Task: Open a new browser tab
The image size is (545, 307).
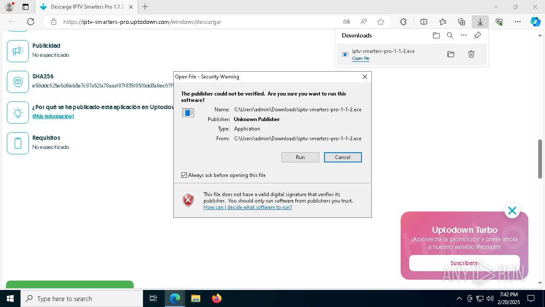Action: [x=145, y=7]
